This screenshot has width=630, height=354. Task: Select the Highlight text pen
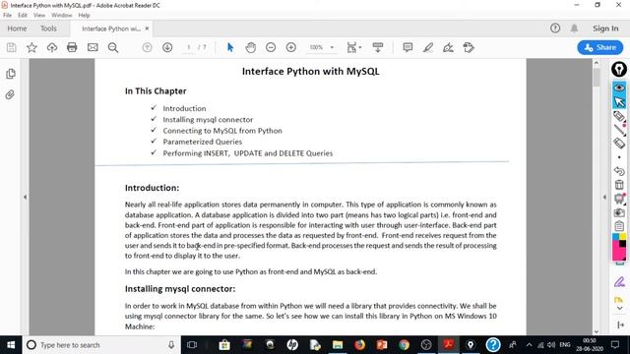pos(428,47)
